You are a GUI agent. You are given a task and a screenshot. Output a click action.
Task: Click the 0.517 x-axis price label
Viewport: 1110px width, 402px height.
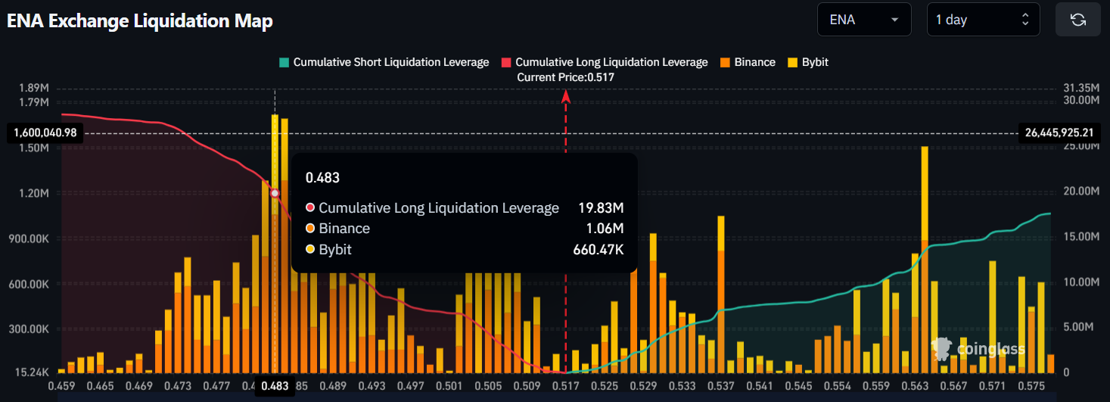tap(566, 385)
